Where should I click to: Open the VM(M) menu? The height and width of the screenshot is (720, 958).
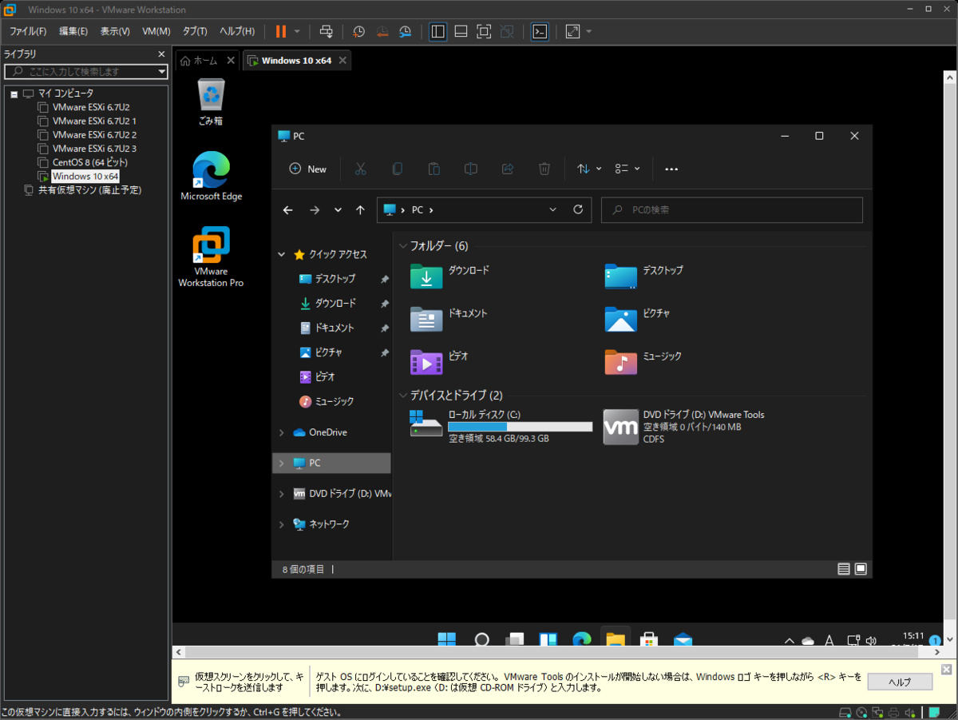point(156,31)
